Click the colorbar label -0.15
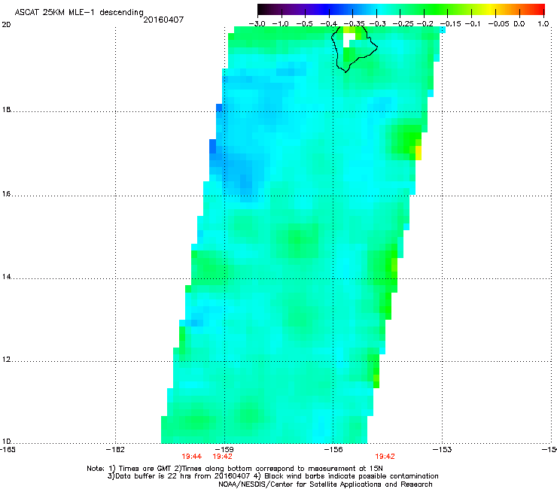This screenshot has height=489, width=557. click(x=450, y=24)
